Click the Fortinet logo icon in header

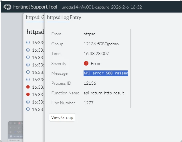pos(7,7)
